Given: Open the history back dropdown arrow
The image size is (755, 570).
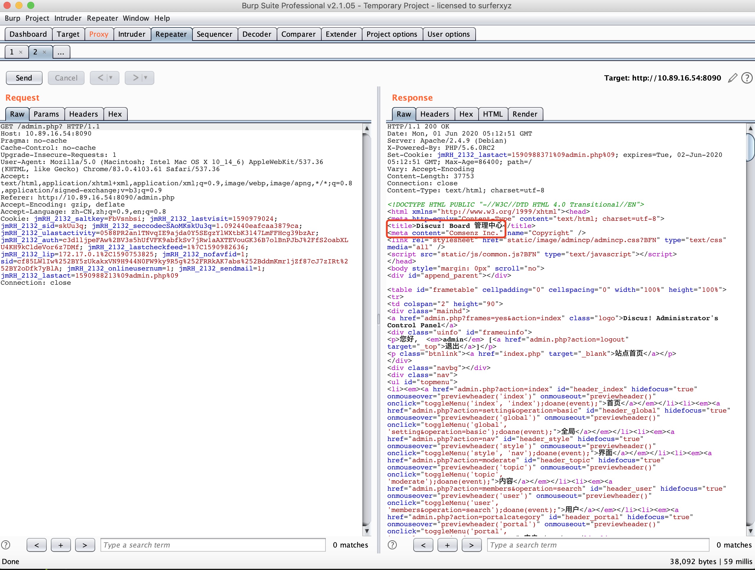Looking at the screenshot, I should pos(111,78).
